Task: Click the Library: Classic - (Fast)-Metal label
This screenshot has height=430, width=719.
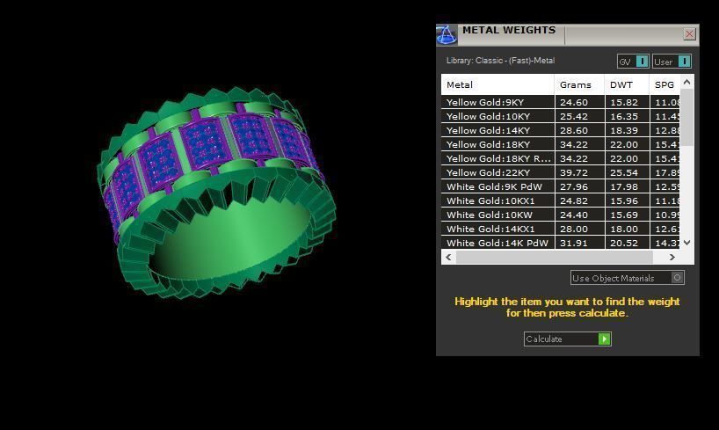Action: click(500, 61)
